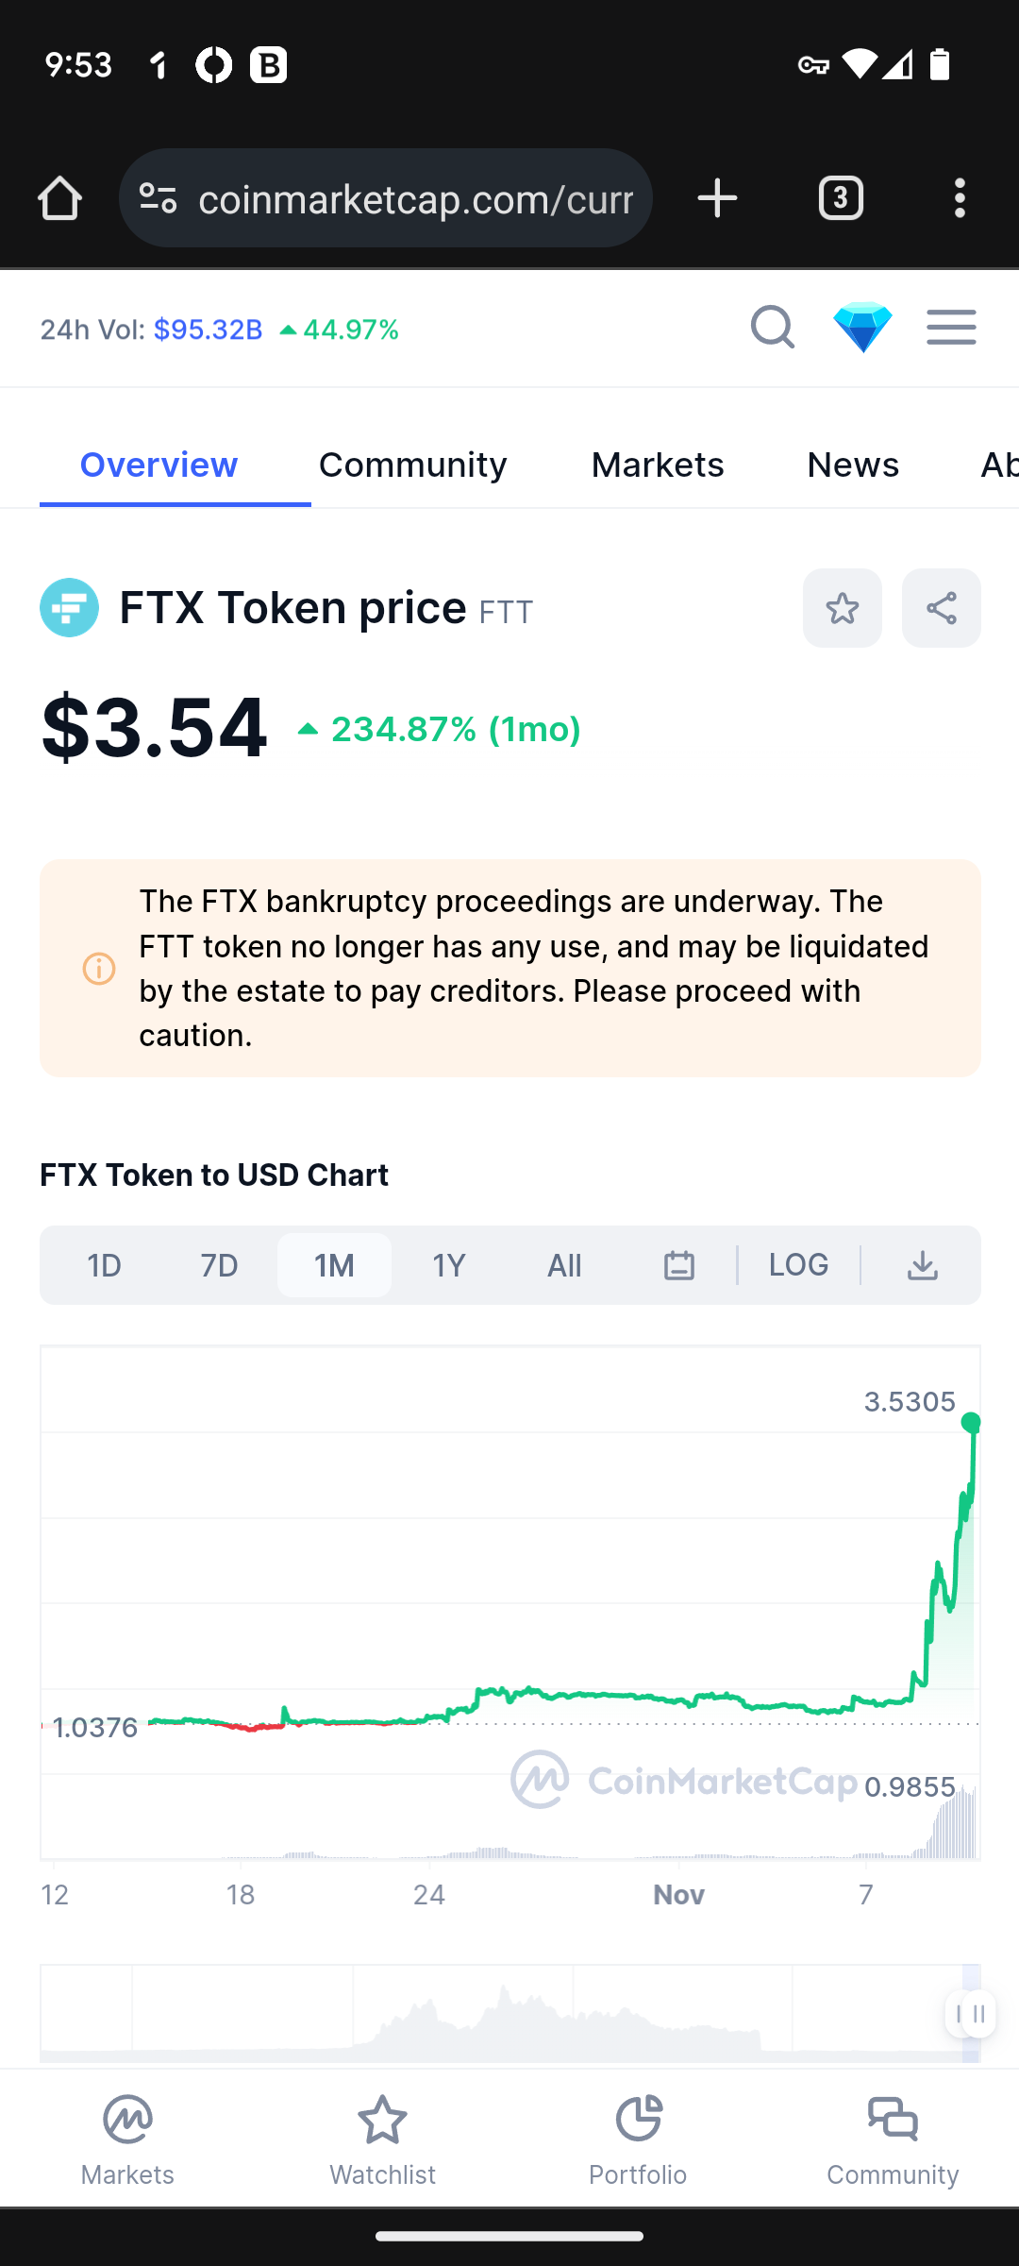Tap the blue diamond rewards icon

click(862, 328)
